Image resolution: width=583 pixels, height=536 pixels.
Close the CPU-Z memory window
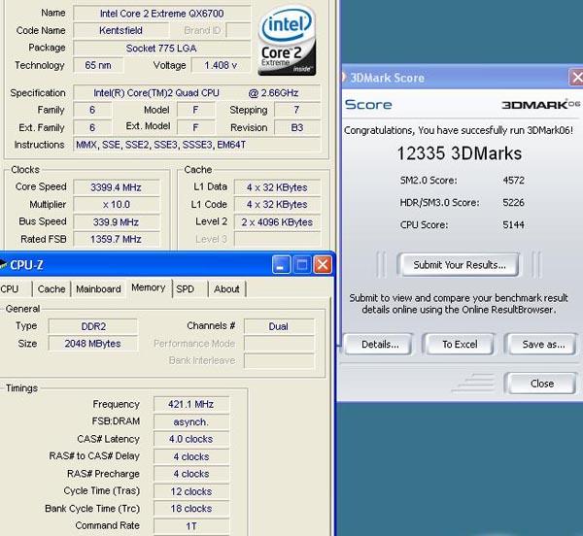(x=323, y=265)
